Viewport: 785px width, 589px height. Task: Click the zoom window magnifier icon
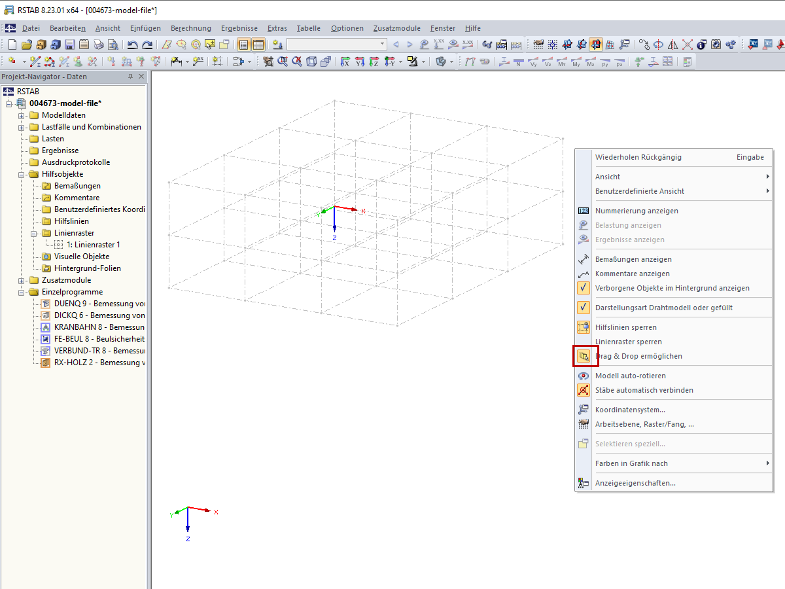(282, 62)
